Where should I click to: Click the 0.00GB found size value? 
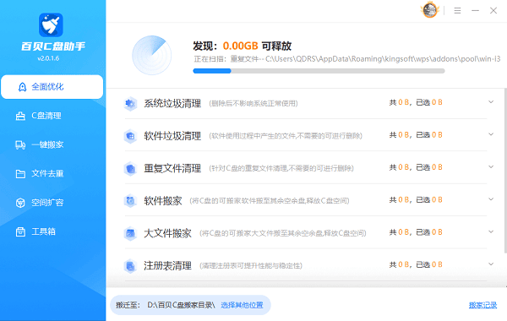click(240, 46)
